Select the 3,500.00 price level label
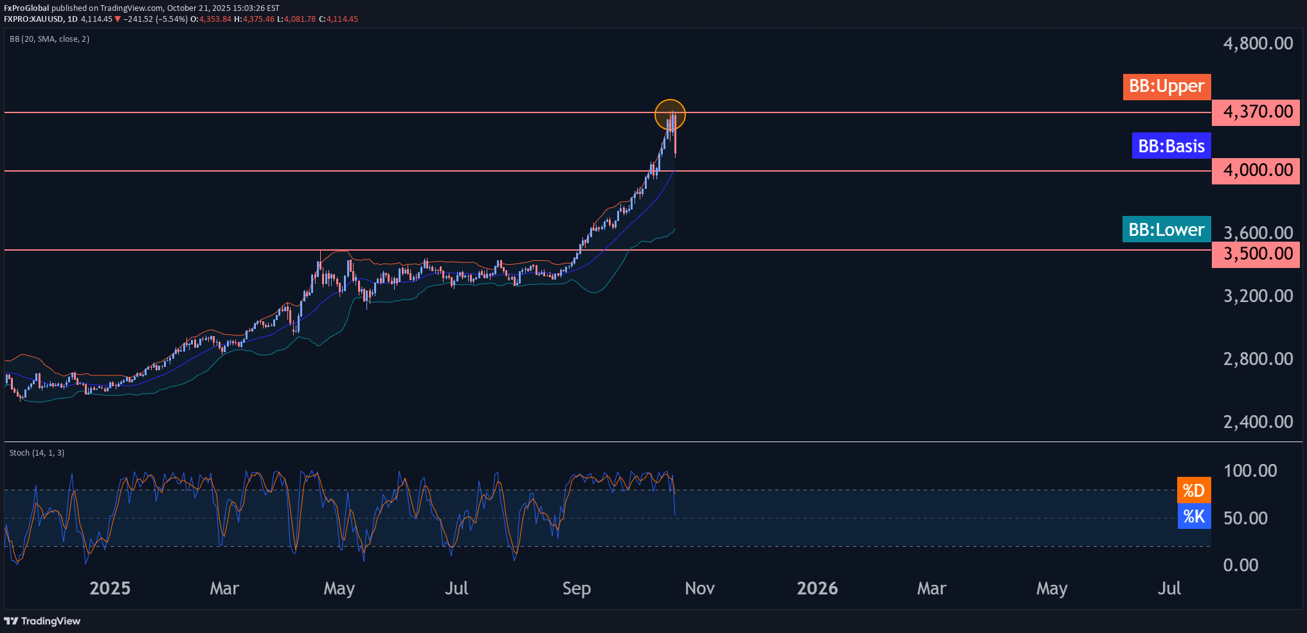This screenshot has height=633, width=1307. (x=1256, y=254)
